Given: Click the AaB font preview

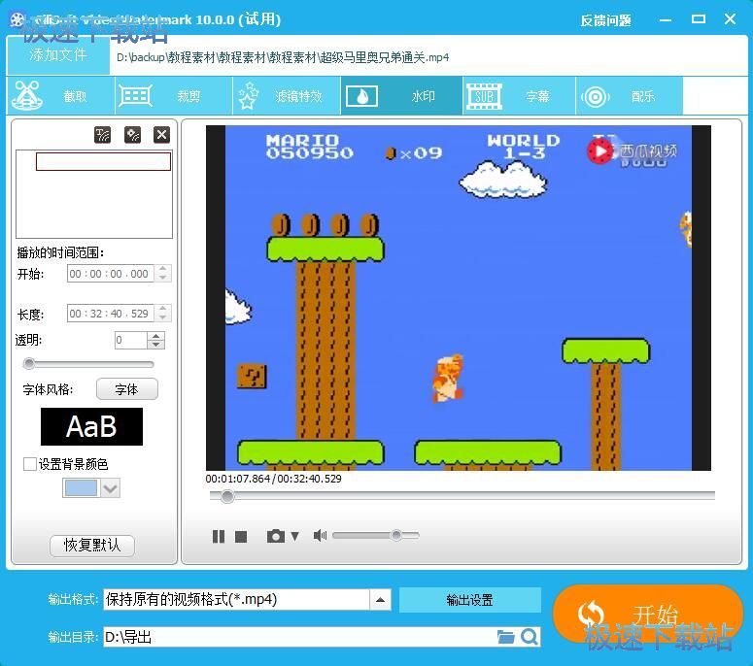Looking at the screenshot, I should 91,426.
